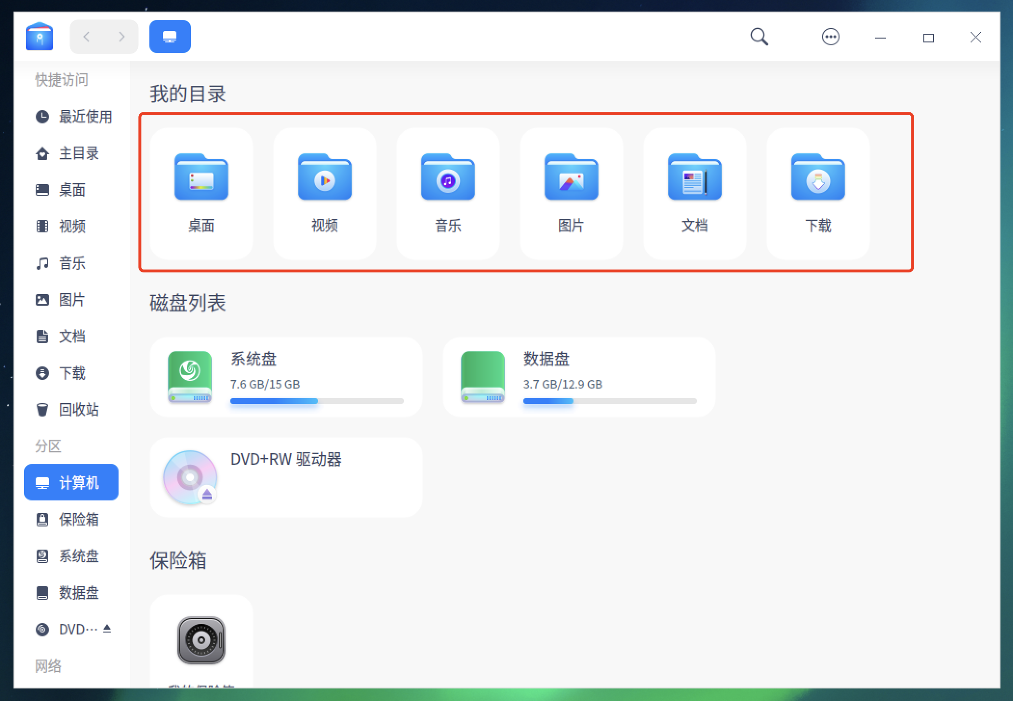The image size is (1013, 701).
Task: Close the file manager window
Action: pos(976,37)
